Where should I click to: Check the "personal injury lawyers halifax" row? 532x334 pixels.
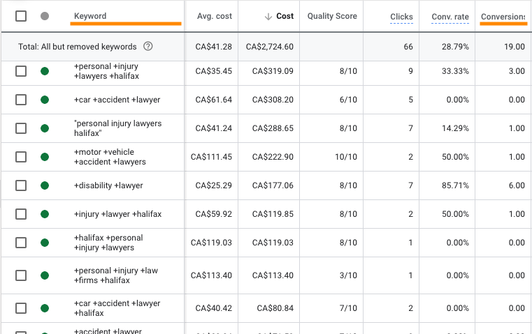pos(21,128)
